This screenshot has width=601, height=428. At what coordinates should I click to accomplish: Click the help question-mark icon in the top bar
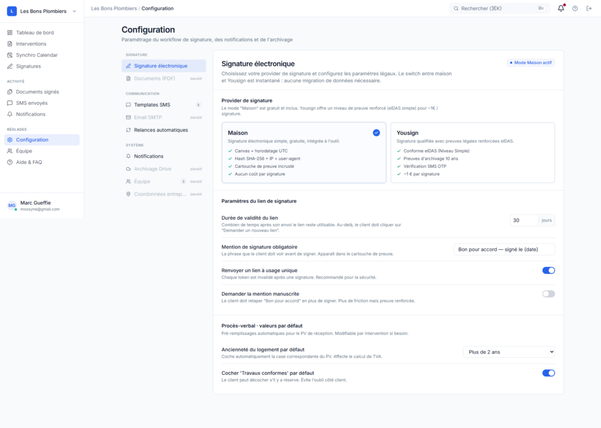pyautogui.click(x=575, y=8)
